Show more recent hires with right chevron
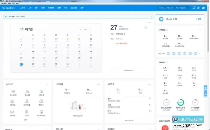 199,54
